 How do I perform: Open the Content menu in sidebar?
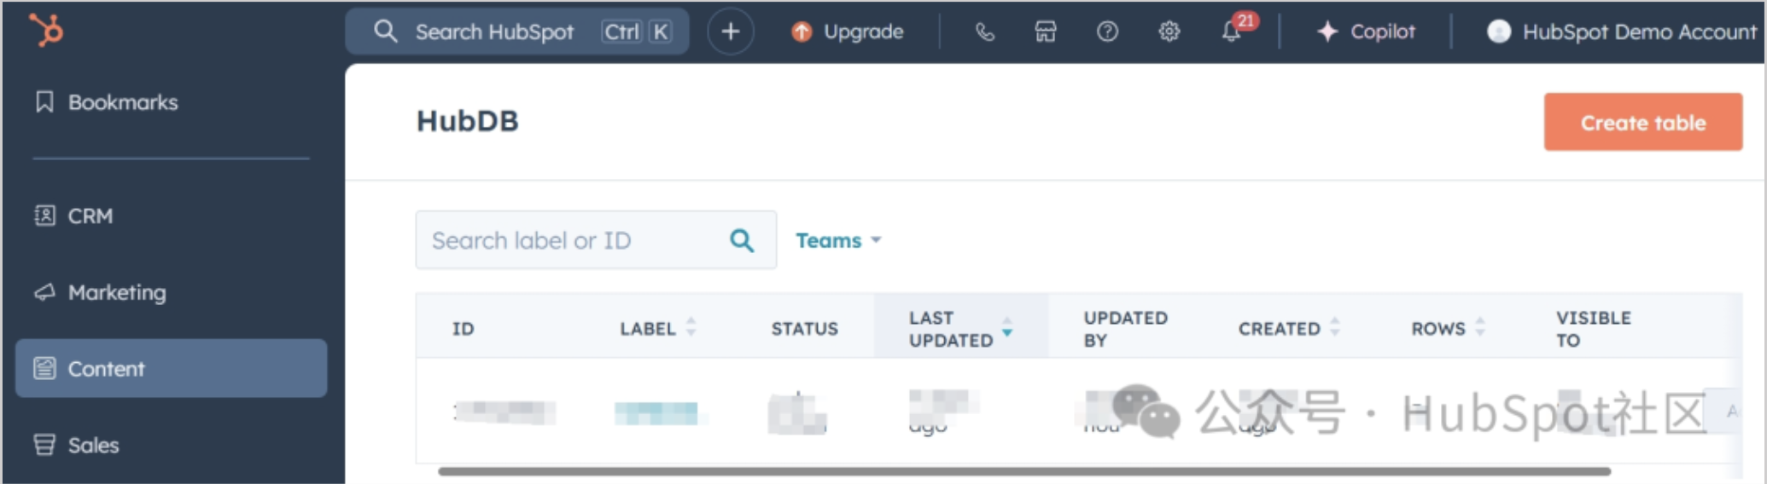[171, 369]
